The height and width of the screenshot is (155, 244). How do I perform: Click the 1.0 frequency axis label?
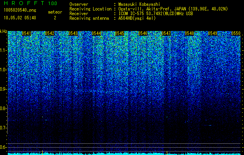3,70
